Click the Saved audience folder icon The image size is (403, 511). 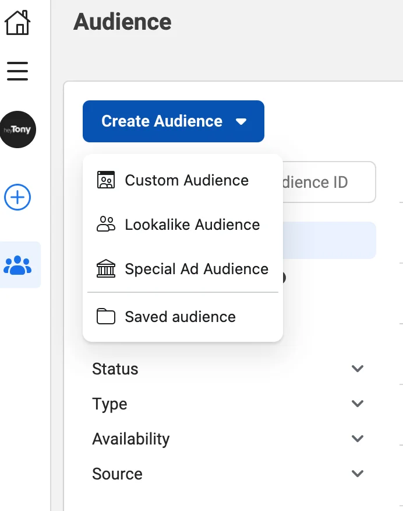click(x=106, y=317)
